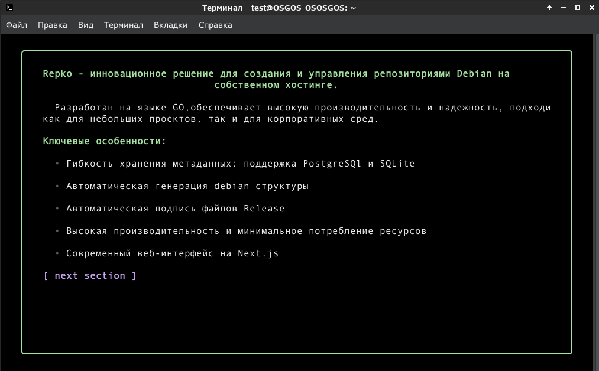Click the 'Высокая производительность' bullet item
This screenshot has height=371, width=599.
246,231
